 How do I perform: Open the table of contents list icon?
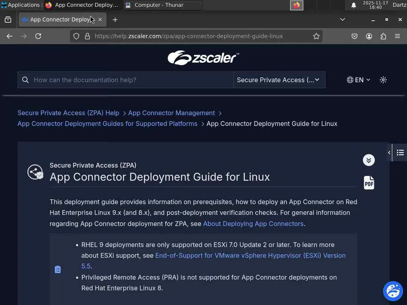(x=400, y=152)
